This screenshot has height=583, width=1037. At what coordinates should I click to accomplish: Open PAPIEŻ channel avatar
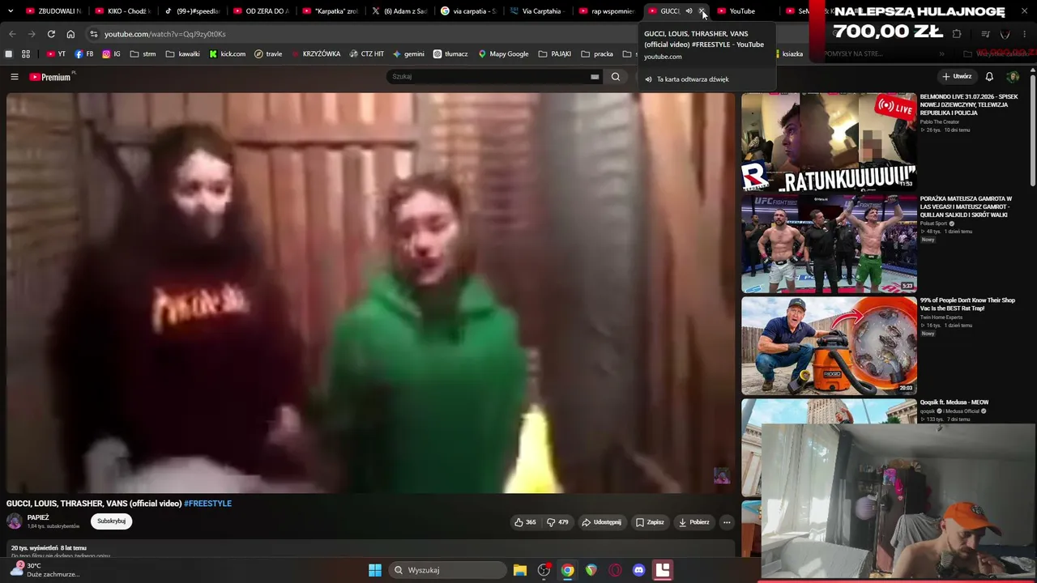tap(15, 521)
